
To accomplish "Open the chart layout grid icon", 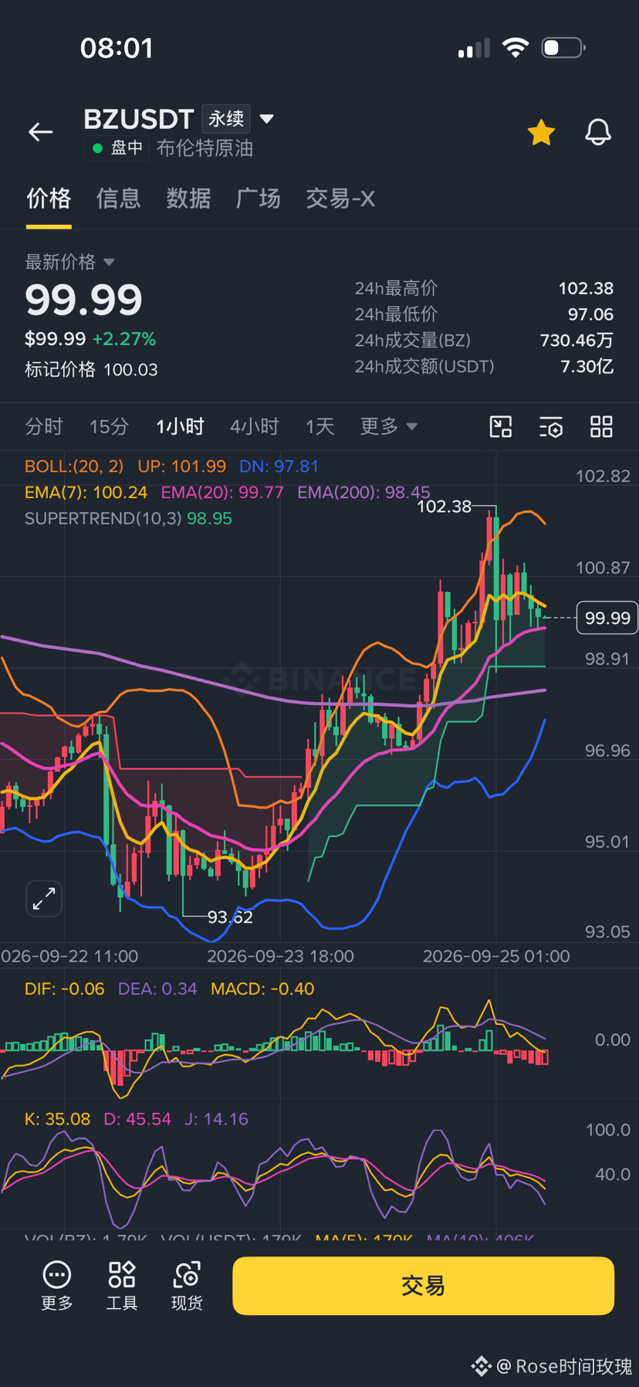I will click(x=601, y=426).
